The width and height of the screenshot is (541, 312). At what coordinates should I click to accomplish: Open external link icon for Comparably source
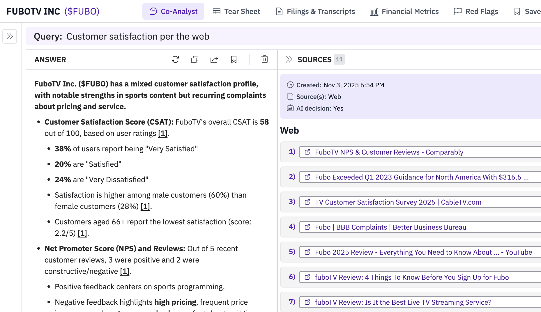pos(307,152)
